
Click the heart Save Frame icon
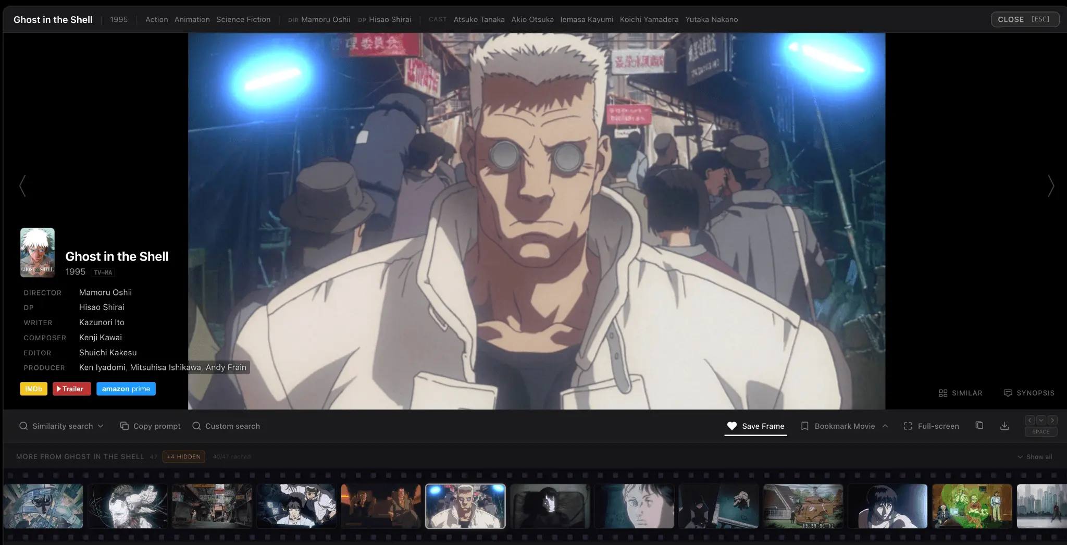pyautogui.click(x=732, y=426)
